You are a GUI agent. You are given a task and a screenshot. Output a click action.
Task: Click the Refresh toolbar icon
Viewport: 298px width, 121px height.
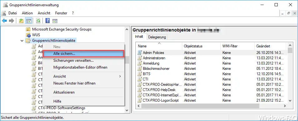point(38,21)
